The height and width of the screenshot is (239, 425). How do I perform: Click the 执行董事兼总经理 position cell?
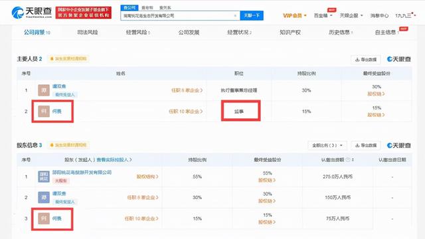[239, 90]
